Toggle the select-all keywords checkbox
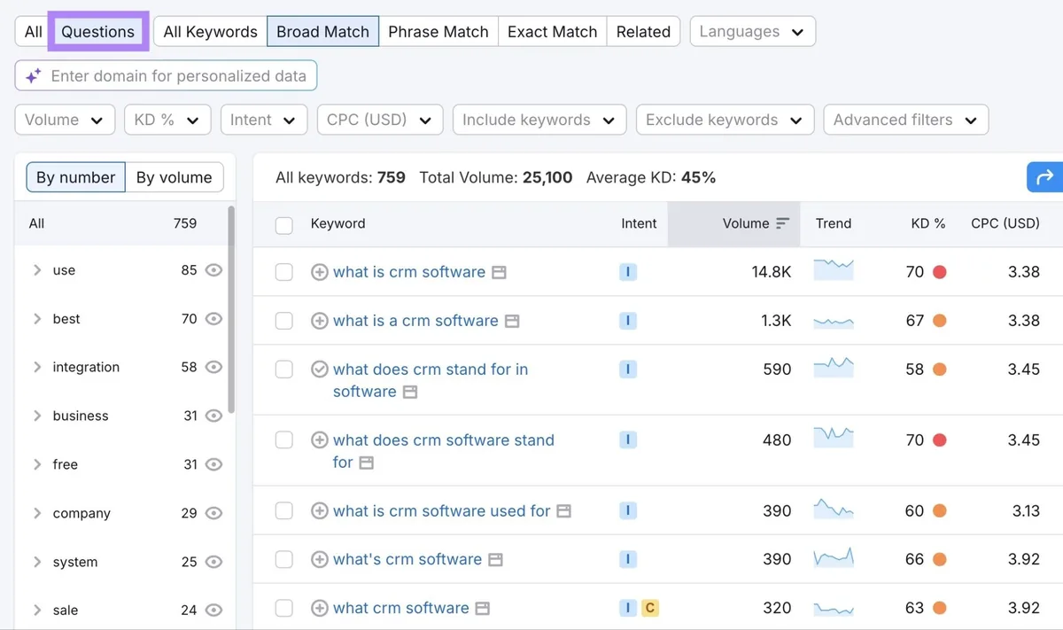This screenshot has width=1063, height=630. tap(284, 225)
